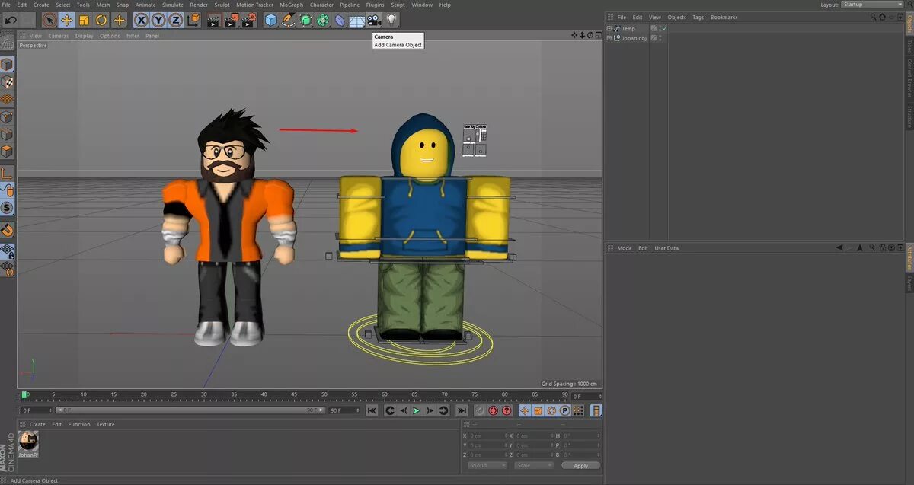Go to start of animation
Image resolution: width=914 pixels, height=485 pixels.
[372, 410]
